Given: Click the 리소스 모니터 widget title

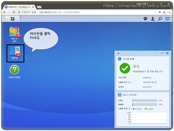Looking at the screenshot, I should (129, 95).
